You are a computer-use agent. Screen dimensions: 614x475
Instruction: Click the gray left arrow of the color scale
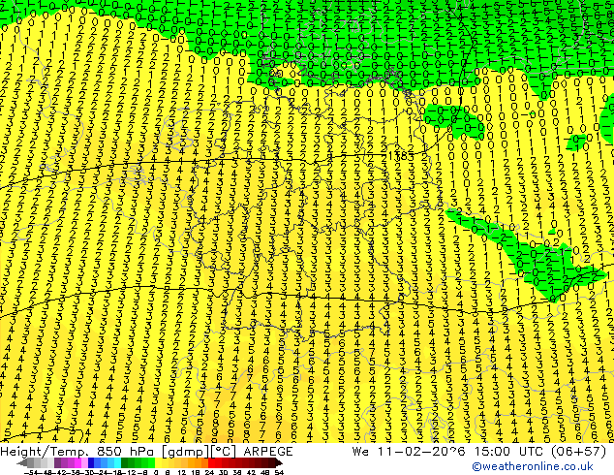(x=22, y=462)
